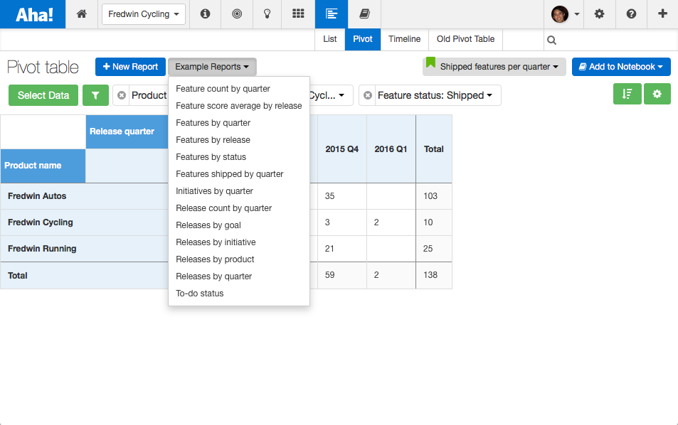Viewport: 678px width, 425px height.
Task: Switch to the Timeline tab
Action: coord(404,39)
